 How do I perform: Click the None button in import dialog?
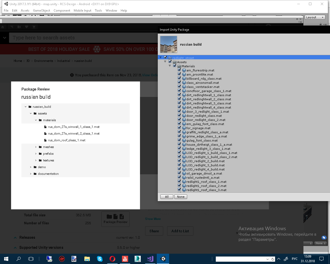(181, 197)
